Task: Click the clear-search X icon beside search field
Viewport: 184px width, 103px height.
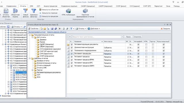Action: point(70,37)
